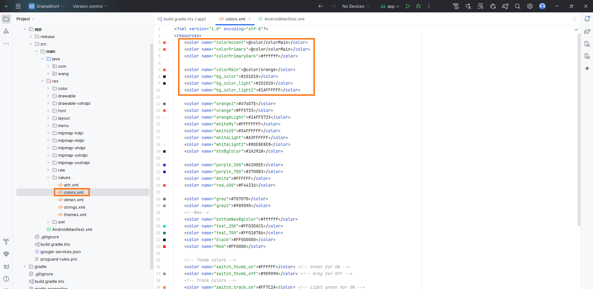This screenshot has height=289, width=593.
Task: Open more run actions menu
Action: [429, 6]
